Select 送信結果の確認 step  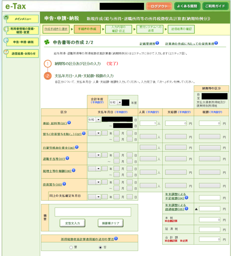(181, 29)
